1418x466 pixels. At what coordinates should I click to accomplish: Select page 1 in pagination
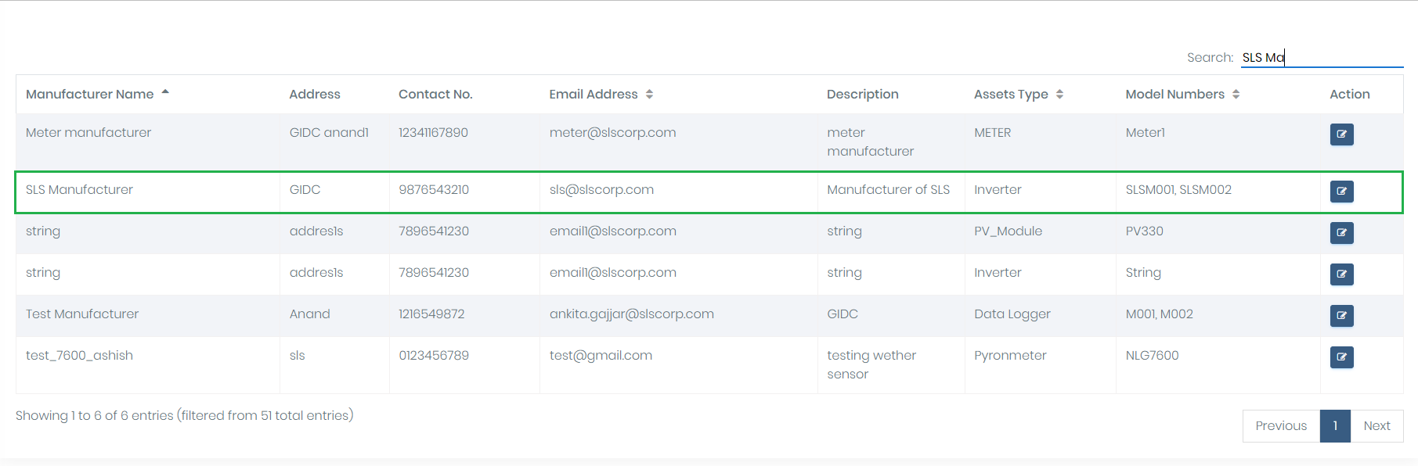coord(1335,425)
